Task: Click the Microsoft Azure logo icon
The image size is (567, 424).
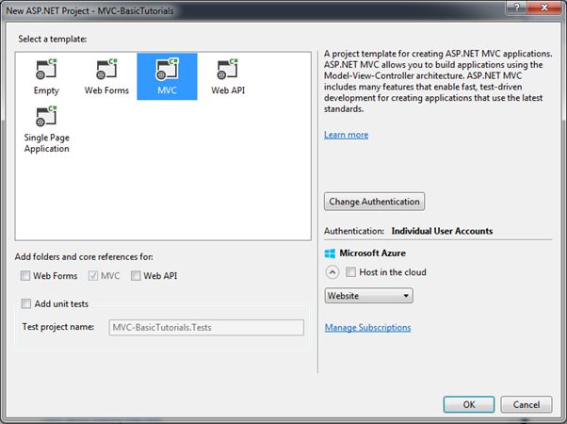Action: point(330,253)
